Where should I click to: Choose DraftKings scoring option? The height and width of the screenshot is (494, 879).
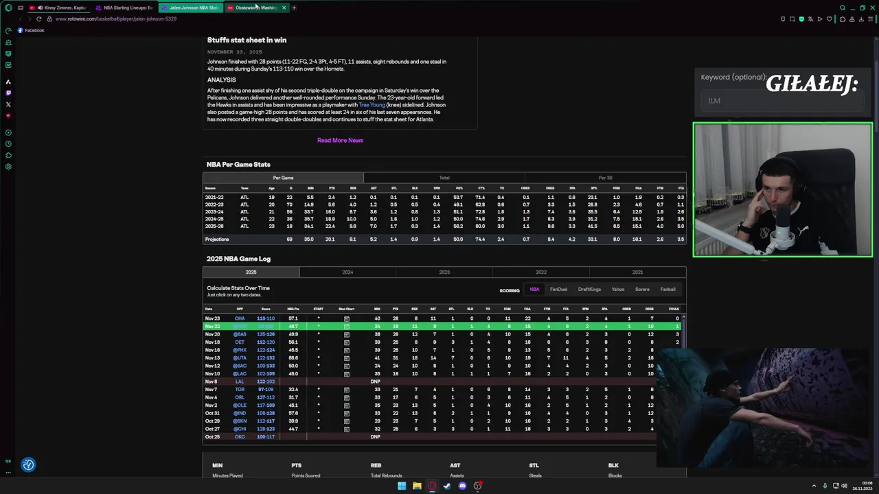(x=589, y=290)
